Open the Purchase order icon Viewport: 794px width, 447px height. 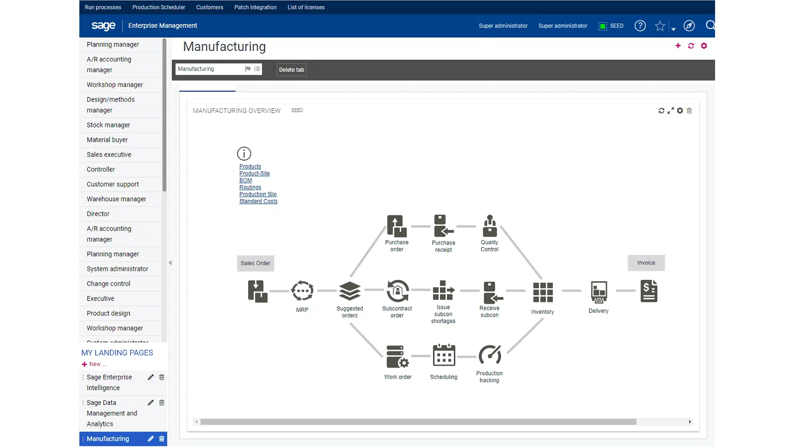point(397,226)
